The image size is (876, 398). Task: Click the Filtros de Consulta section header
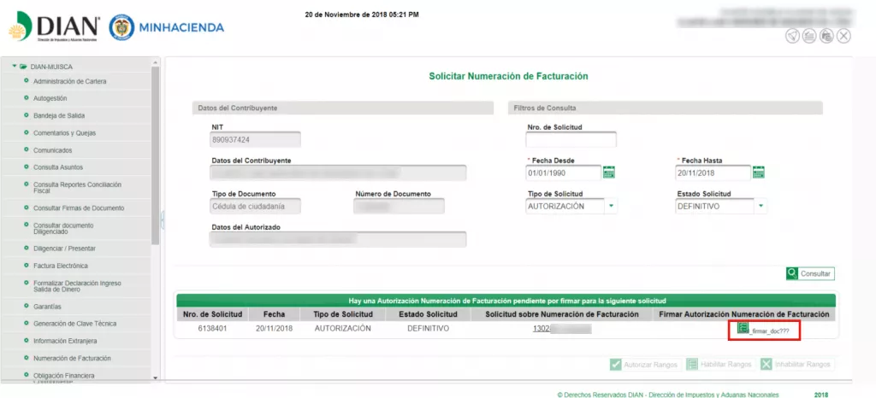pos(666,108)
